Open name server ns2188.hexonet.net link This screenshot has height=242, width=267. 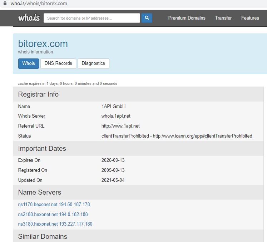tap(53, 214)
